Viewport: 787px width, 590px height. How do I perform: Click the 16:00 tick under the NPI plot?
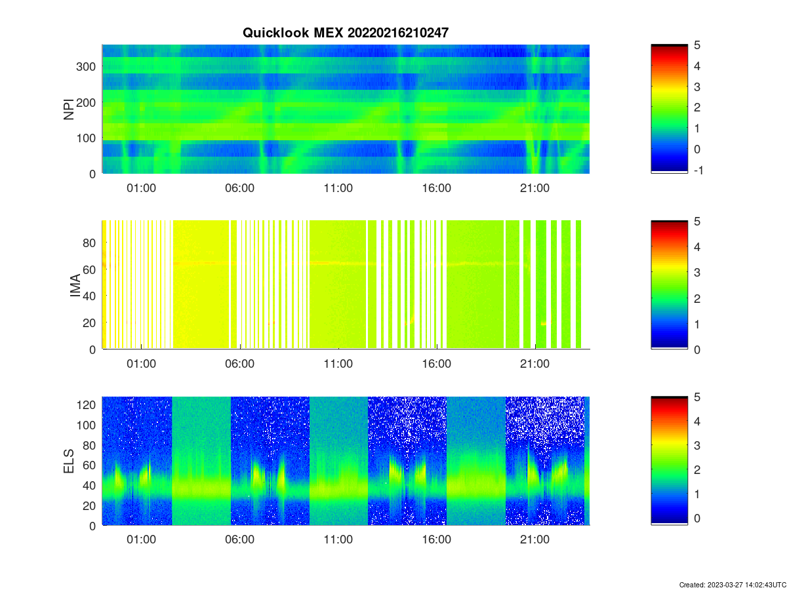pyautogui.click(x=436, y=187)
